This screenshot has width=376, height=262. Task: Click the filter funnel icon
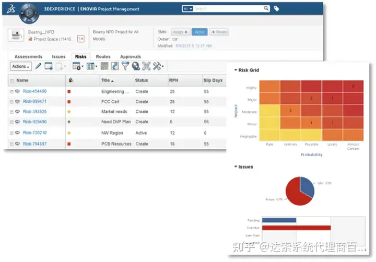125,66
